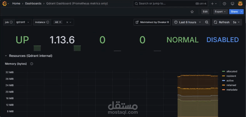Click the Search or jump to field

[170, 3]
